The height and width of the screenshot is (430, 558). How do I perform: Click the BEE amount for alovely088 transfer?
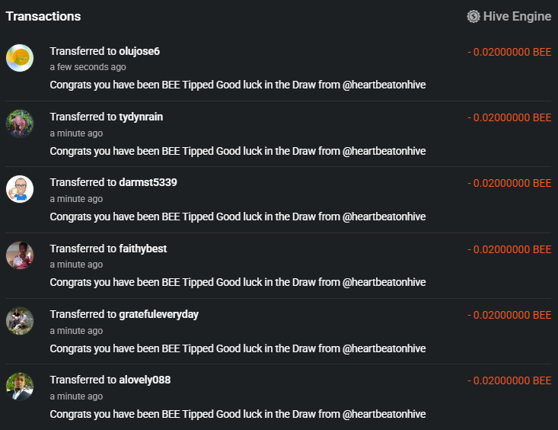(509, 380)
